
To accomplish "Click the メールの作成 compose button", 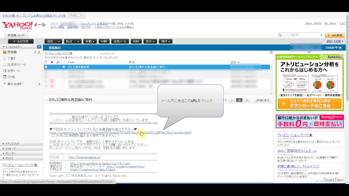I will (x=21, y=41).
